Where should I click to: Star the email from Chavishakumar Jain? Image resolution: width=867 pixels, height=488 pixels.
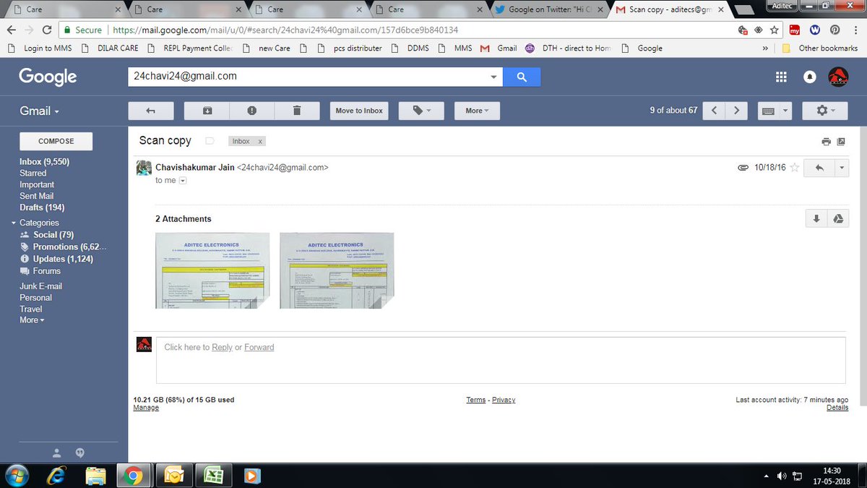pyautogui.click(x=794, y=168)
